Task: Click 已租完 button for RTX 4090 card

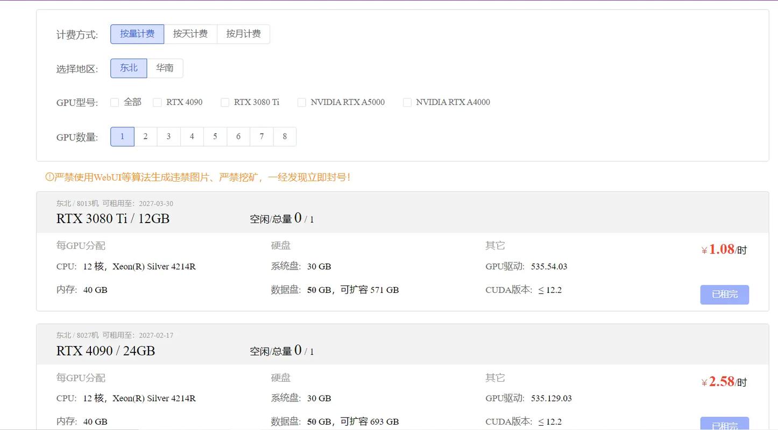Action: pyautogui.click(x=724, y=424)
